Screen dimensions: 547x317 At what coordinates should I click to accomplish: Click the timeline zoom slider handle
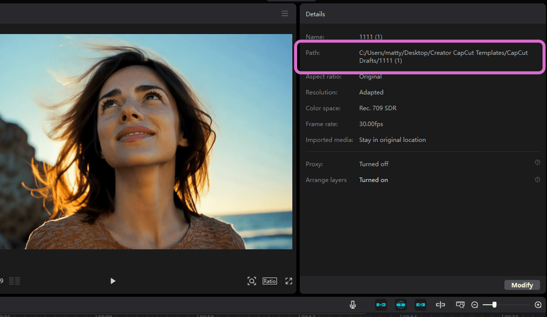click(x=494, y=305)
